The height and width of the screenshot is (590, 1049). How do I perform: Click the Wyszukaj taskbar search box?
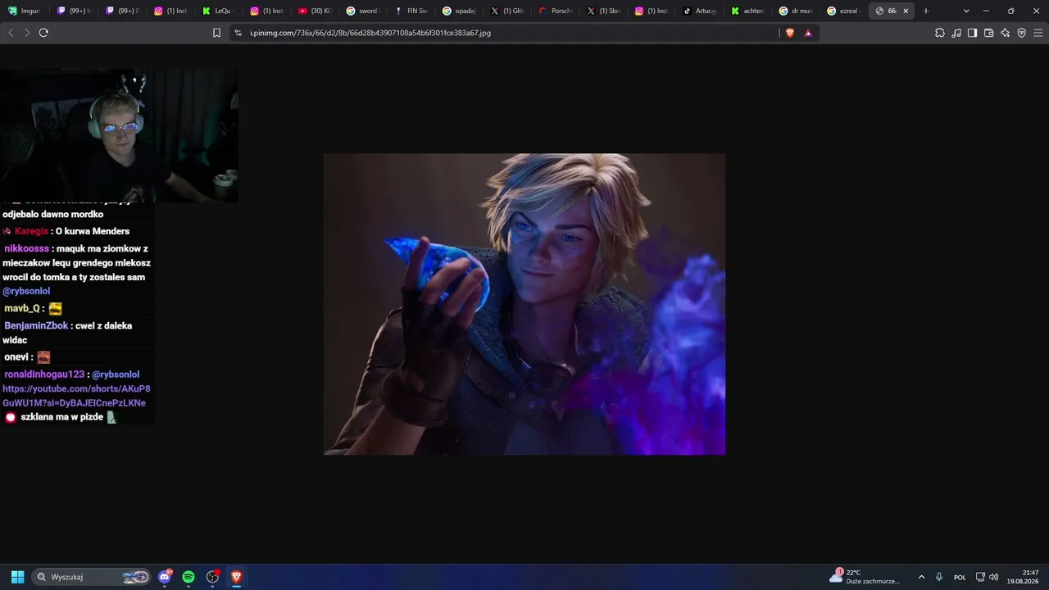pyautogui.click(x=93, y=577)
